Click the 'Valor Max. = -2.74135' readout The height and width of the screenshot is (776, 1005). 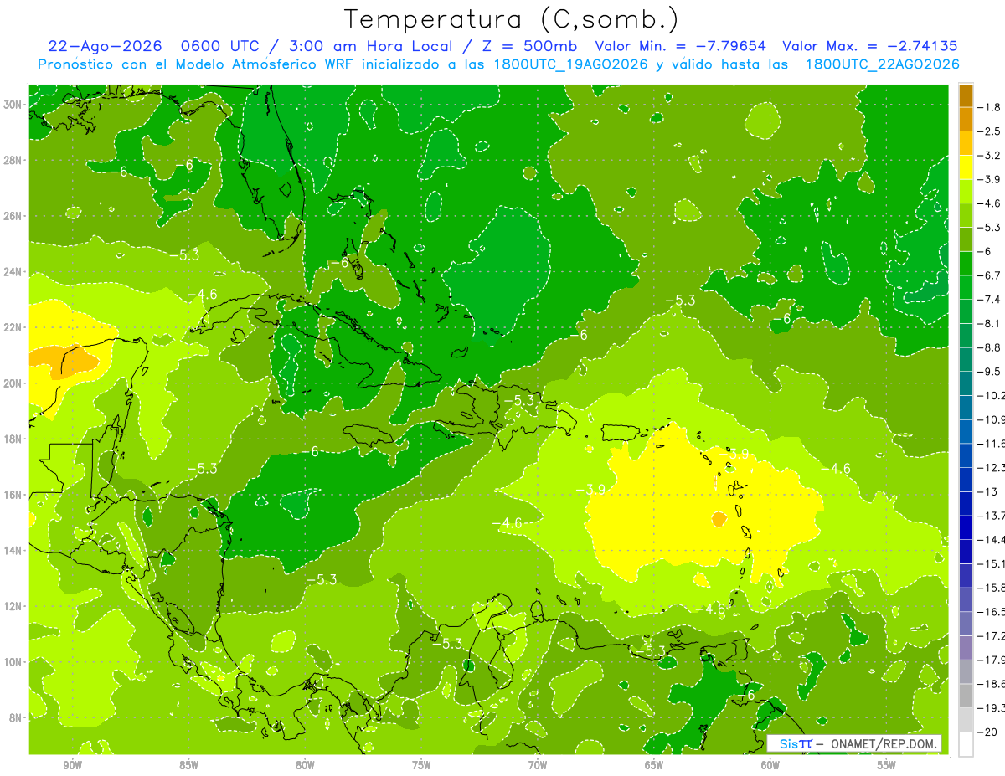click(869, 46)
